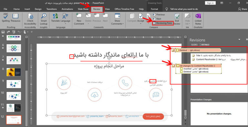The width and height of the screenshot is (248, 127).
Task: Run the Spelling check
Action: click(6, 18)
